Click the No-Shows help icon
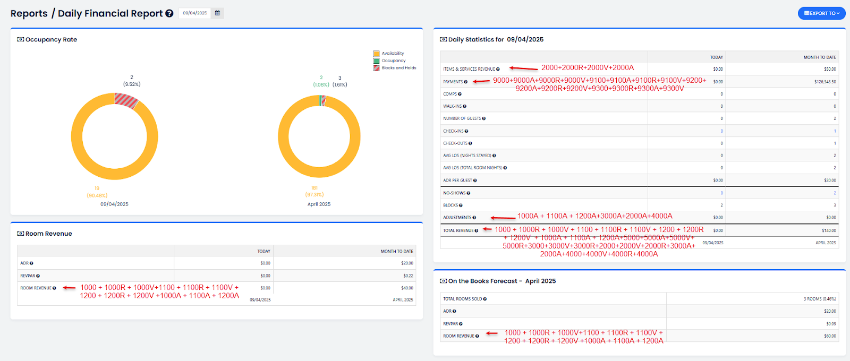This screenshot has width=850, height=361. 469,193
